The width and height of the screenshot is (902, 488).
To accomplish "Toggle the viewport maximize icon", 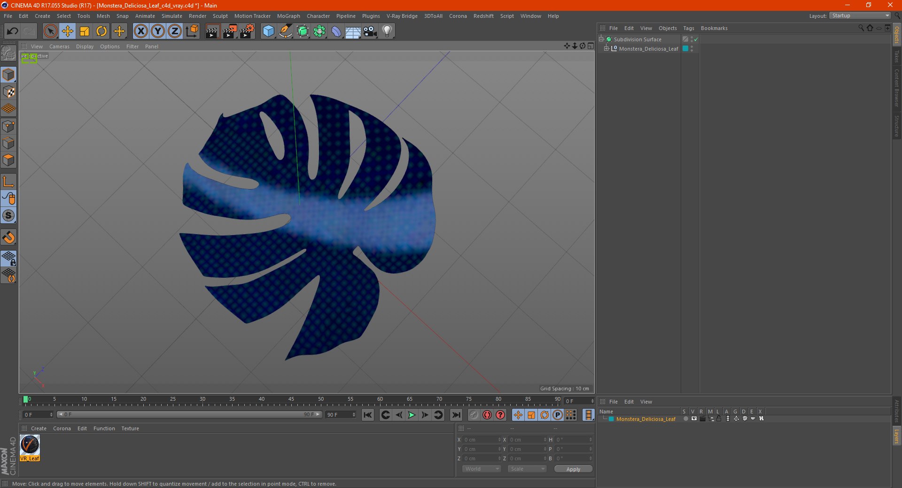I will point(591,46).
